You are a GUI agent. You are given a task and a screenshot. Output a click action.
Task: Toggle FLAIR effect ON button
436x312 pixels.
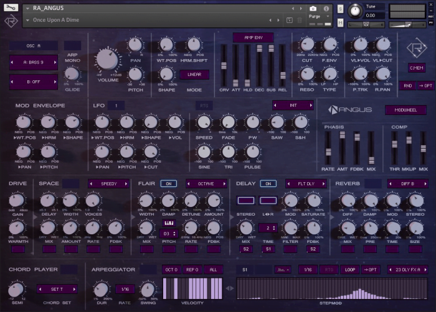tap(169, 184)
